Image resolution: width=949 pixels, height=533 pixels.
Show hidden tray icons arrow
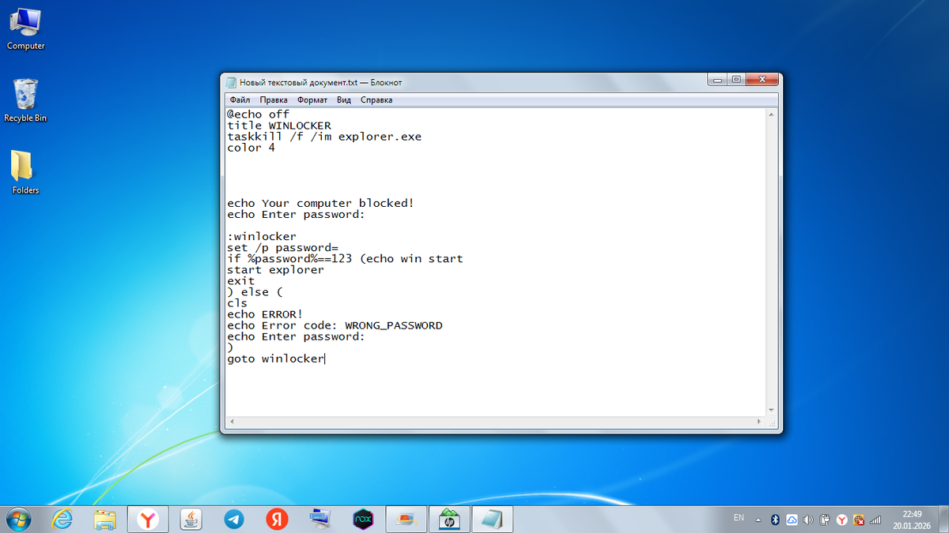pos(758,520)
